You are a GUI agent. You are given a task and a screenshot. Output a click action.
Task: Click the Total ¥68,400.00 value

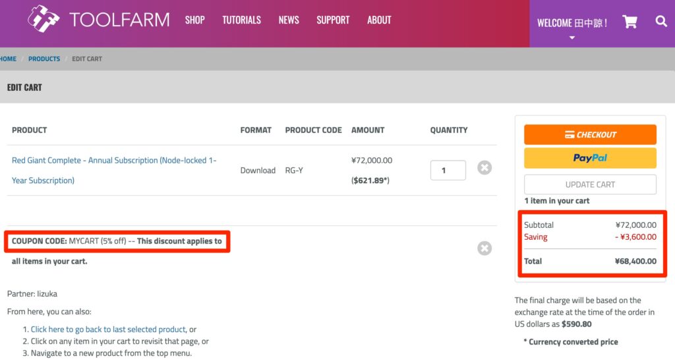tap(635, 261)
